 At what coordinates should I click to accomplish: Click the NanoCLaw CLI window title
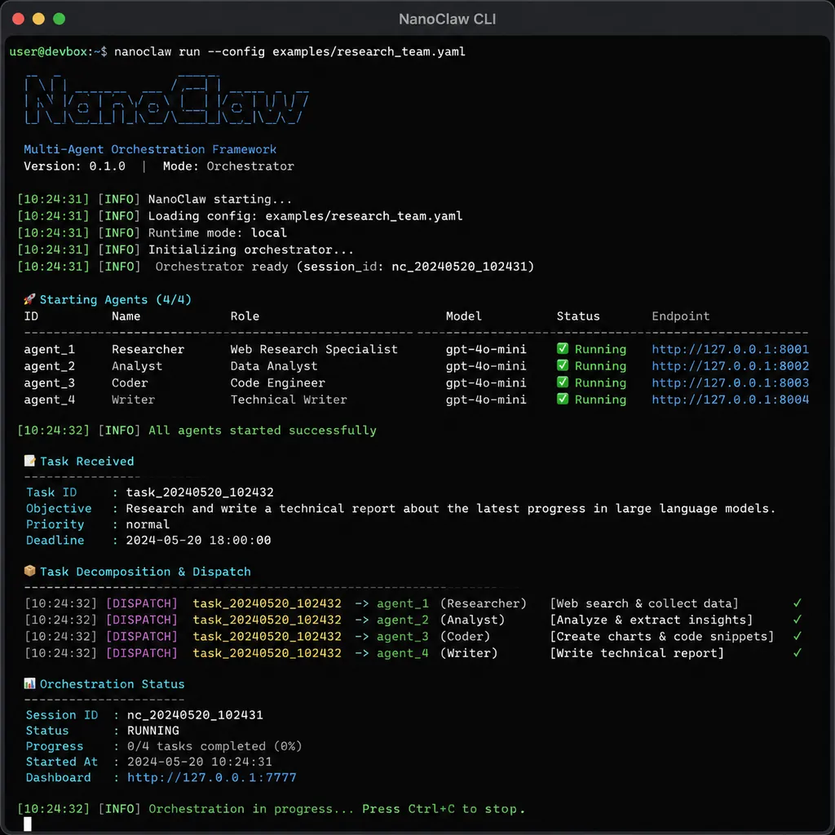[x=448, y=20]
